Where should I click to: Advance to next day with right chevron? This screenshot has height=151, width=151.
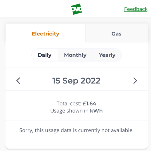click(135, 81)
